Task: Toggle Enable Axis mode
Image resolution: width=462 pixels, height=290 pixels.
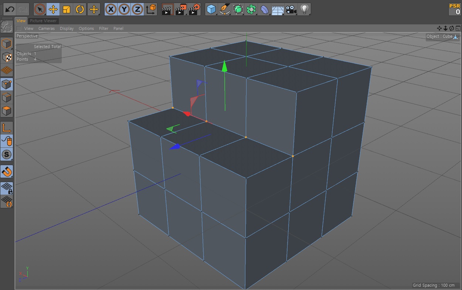Action: (x=7, y=128)
